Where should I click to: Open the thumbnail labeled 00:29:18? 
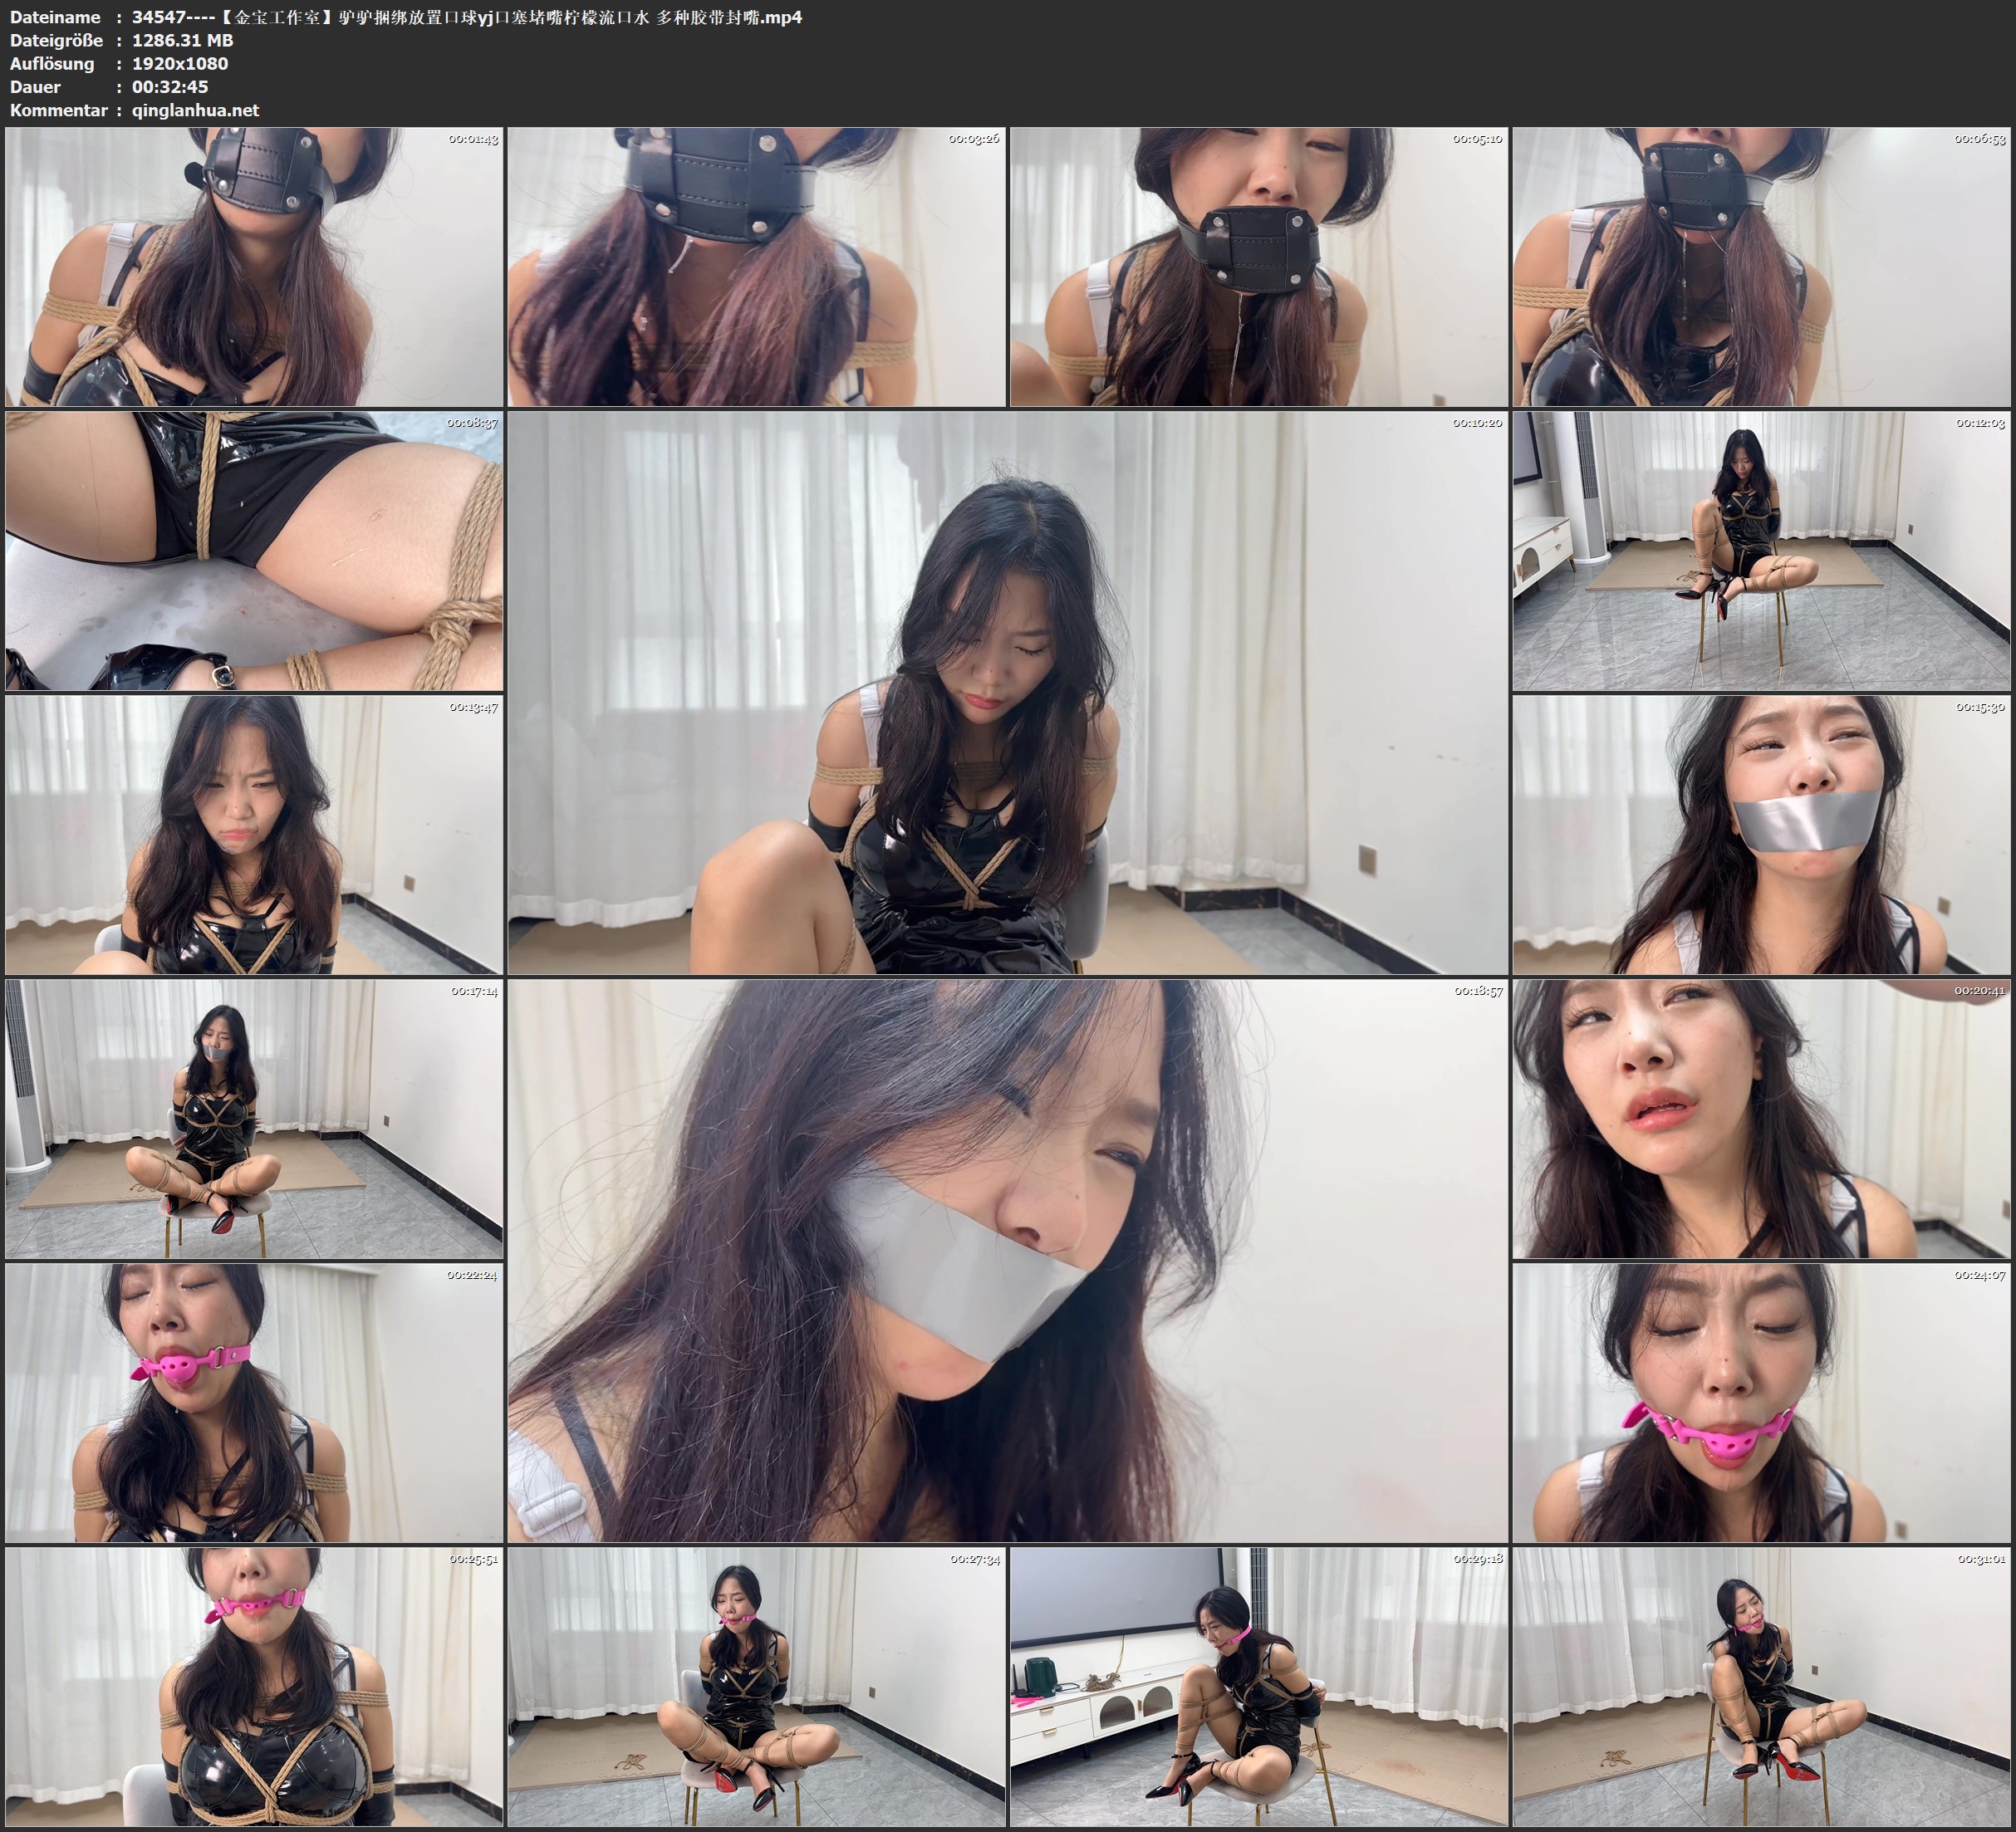pos(1258,1687)
